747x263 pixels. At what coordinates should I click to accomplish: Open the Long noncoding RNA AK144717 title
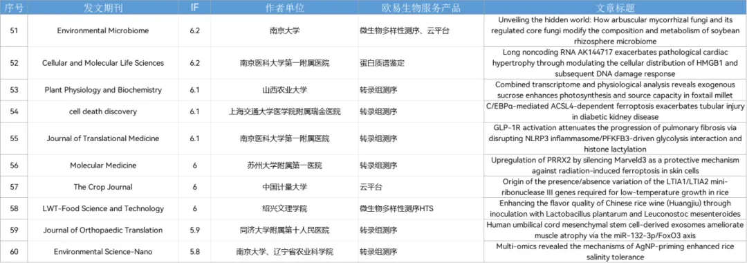(x=616, y=63)
